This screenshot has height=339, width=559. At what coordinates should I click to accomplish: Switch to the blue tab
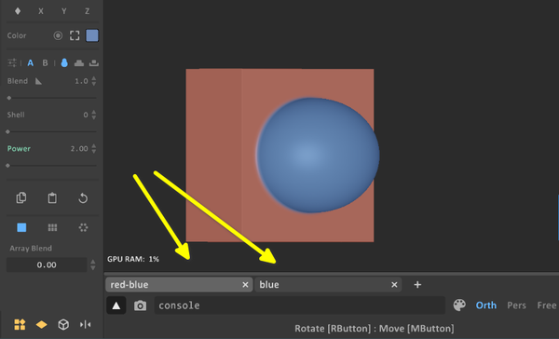pos(328,284)
